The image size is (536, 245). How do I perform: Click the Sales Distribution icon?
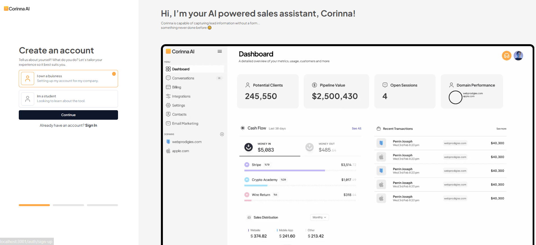click(249, 217)
